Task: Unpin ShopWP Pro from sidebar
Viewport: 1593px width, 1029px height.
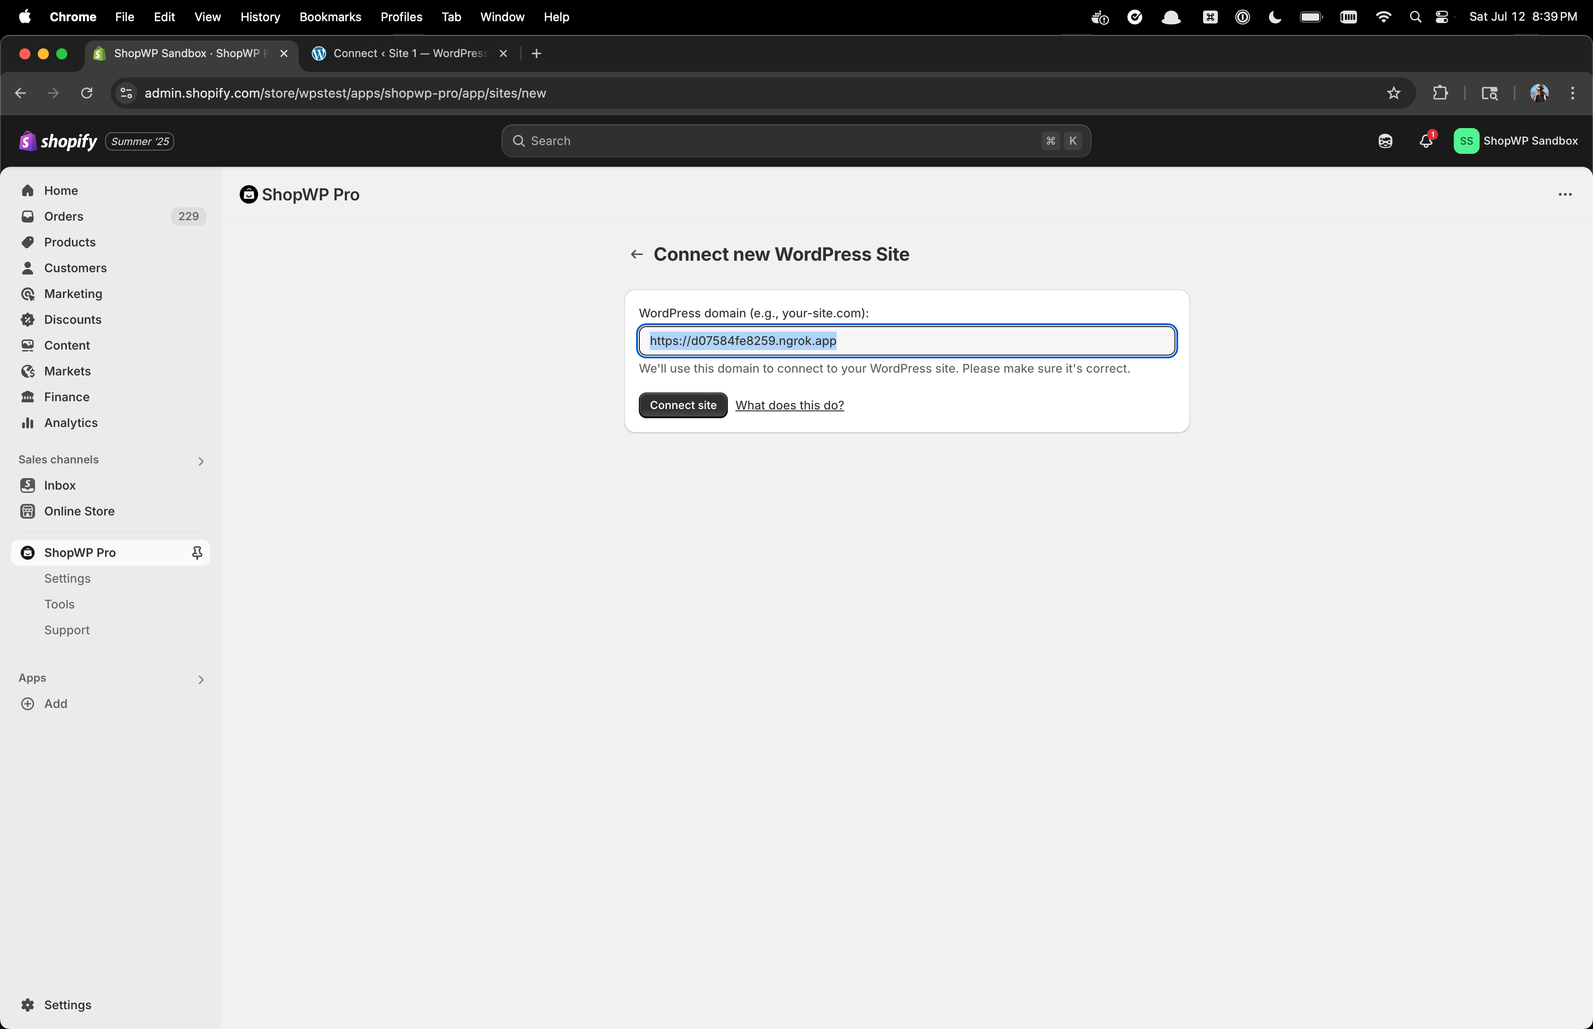Action: click(197, 553)
